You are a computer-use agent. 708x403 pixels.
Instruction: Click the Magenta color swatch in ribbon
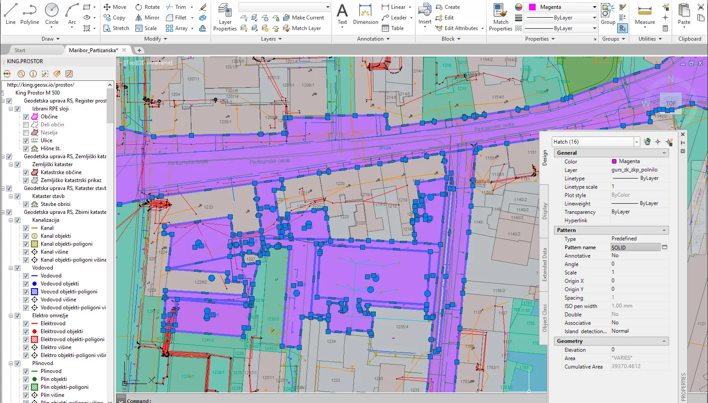tap(532, 7)
